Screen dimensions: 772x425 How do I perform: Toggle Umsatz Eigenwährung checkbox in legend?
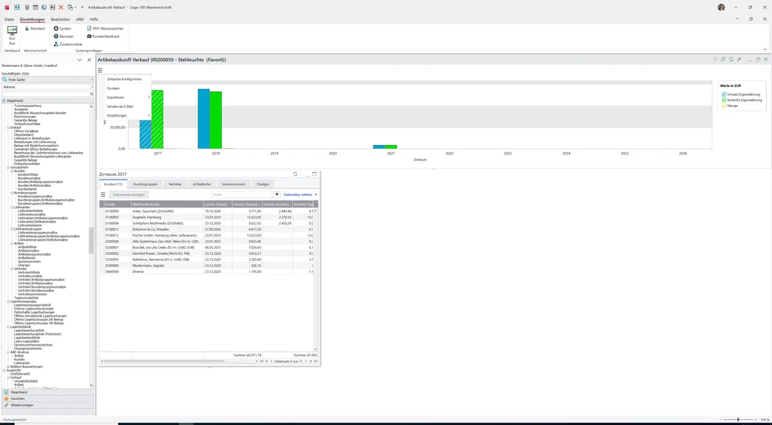(724, 94)
